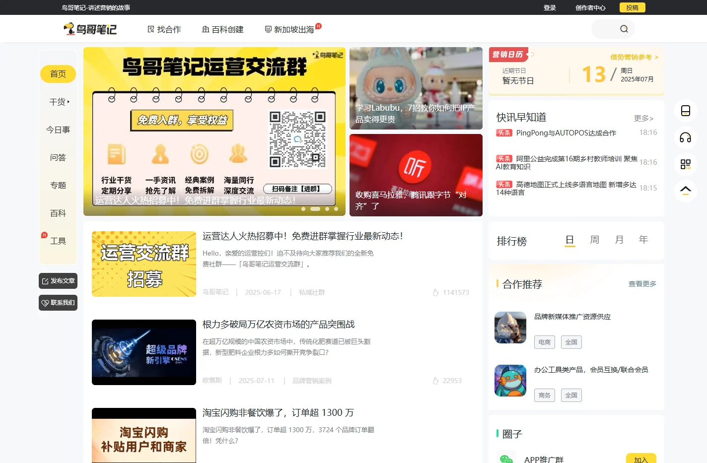Viewport: 707px width, 463px height.
Task: Open the 淘宝闪购 article thumbnail
Action: pos(144,436)
